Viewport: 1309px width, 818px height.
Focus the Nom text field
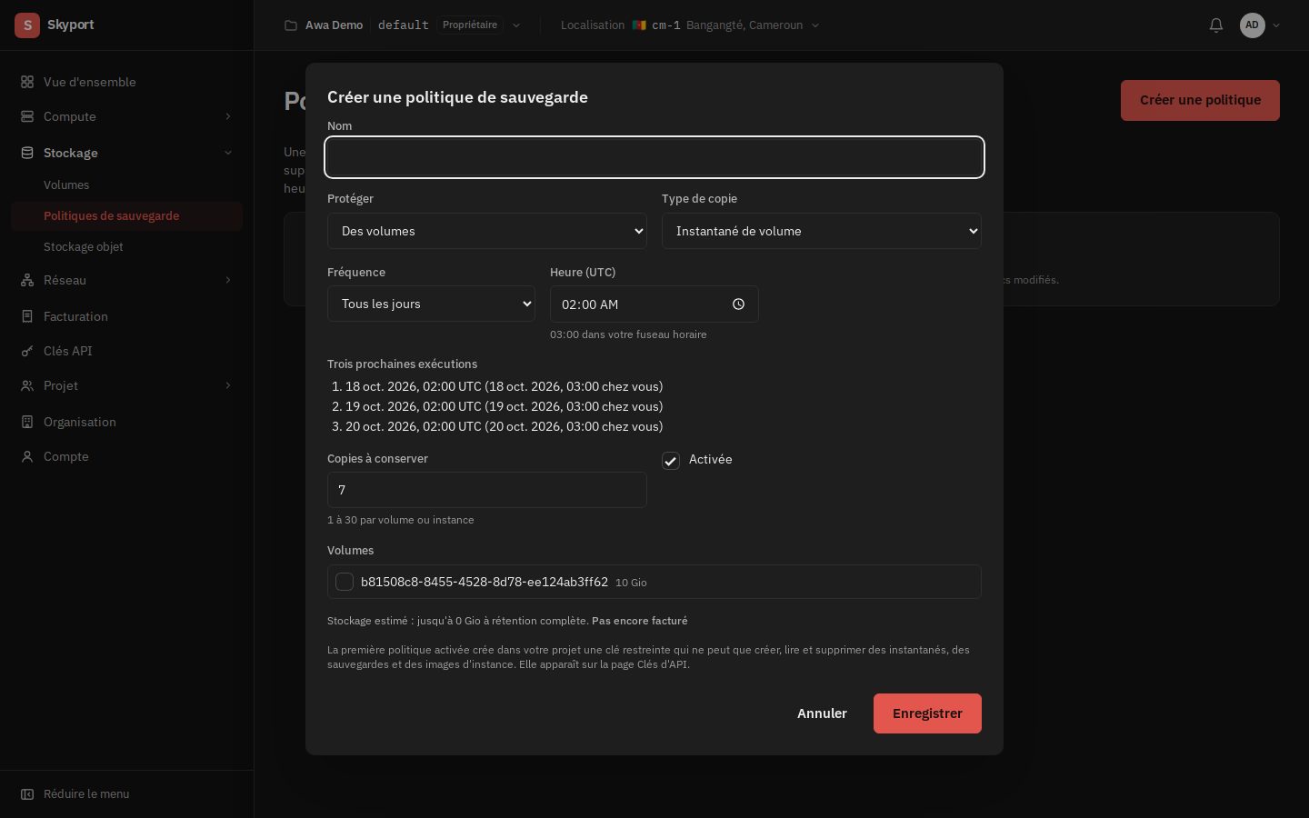pyautogui.click(x=654, y=157)
